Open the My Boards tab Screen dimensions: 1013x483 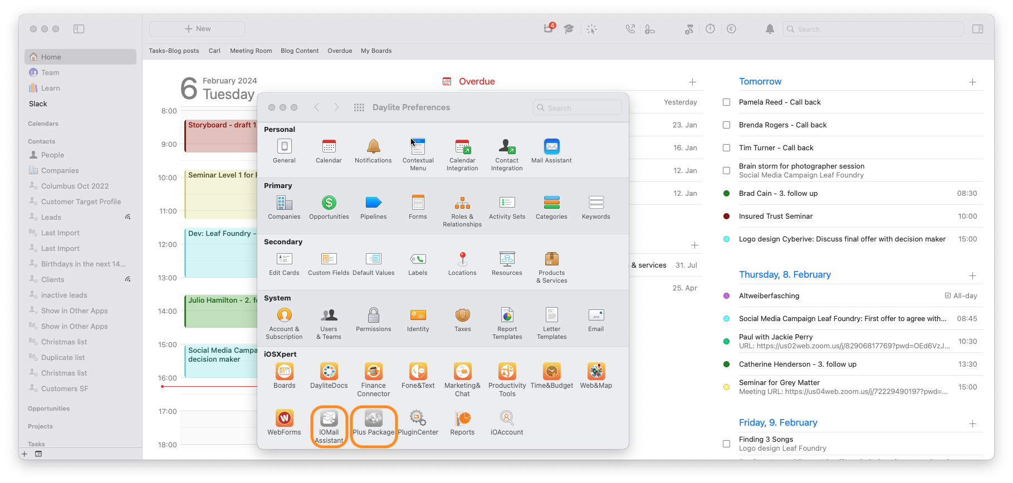(376, 51)
